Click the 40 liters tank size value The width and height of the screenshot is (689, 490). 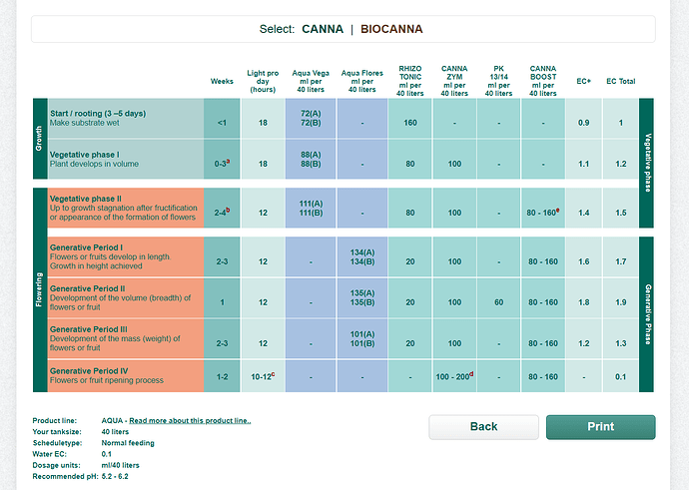coord(115,431)
